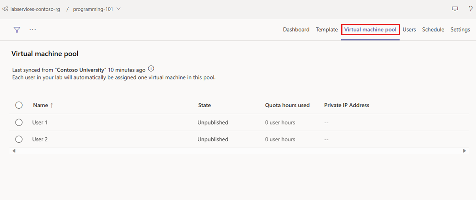This screenshot has height=200, width=476.
Task: Click the info icon beside sync time
Action: (151, 69)
